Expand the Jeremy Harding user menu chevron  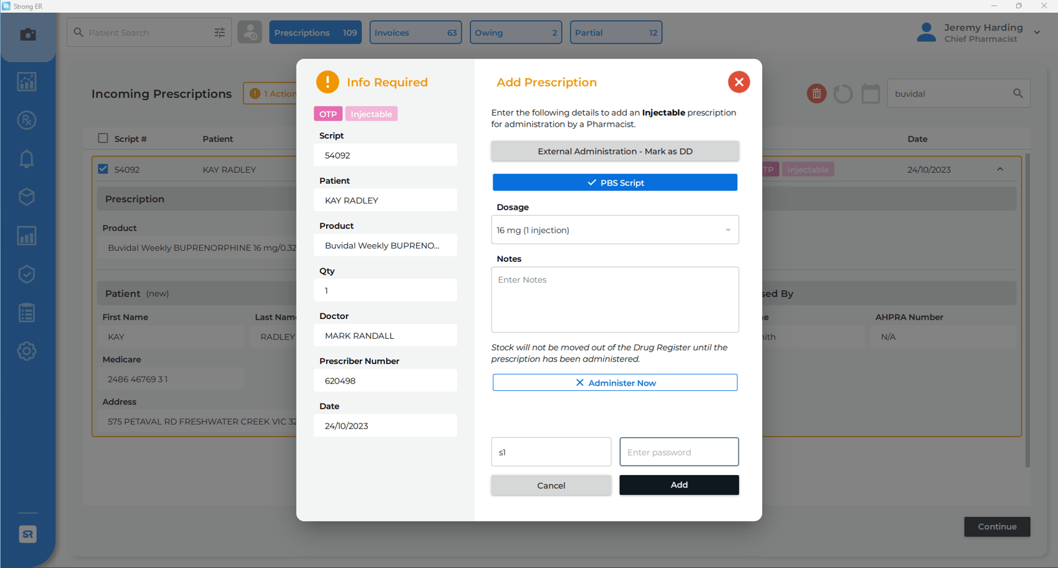click(x=1037, y=33)
